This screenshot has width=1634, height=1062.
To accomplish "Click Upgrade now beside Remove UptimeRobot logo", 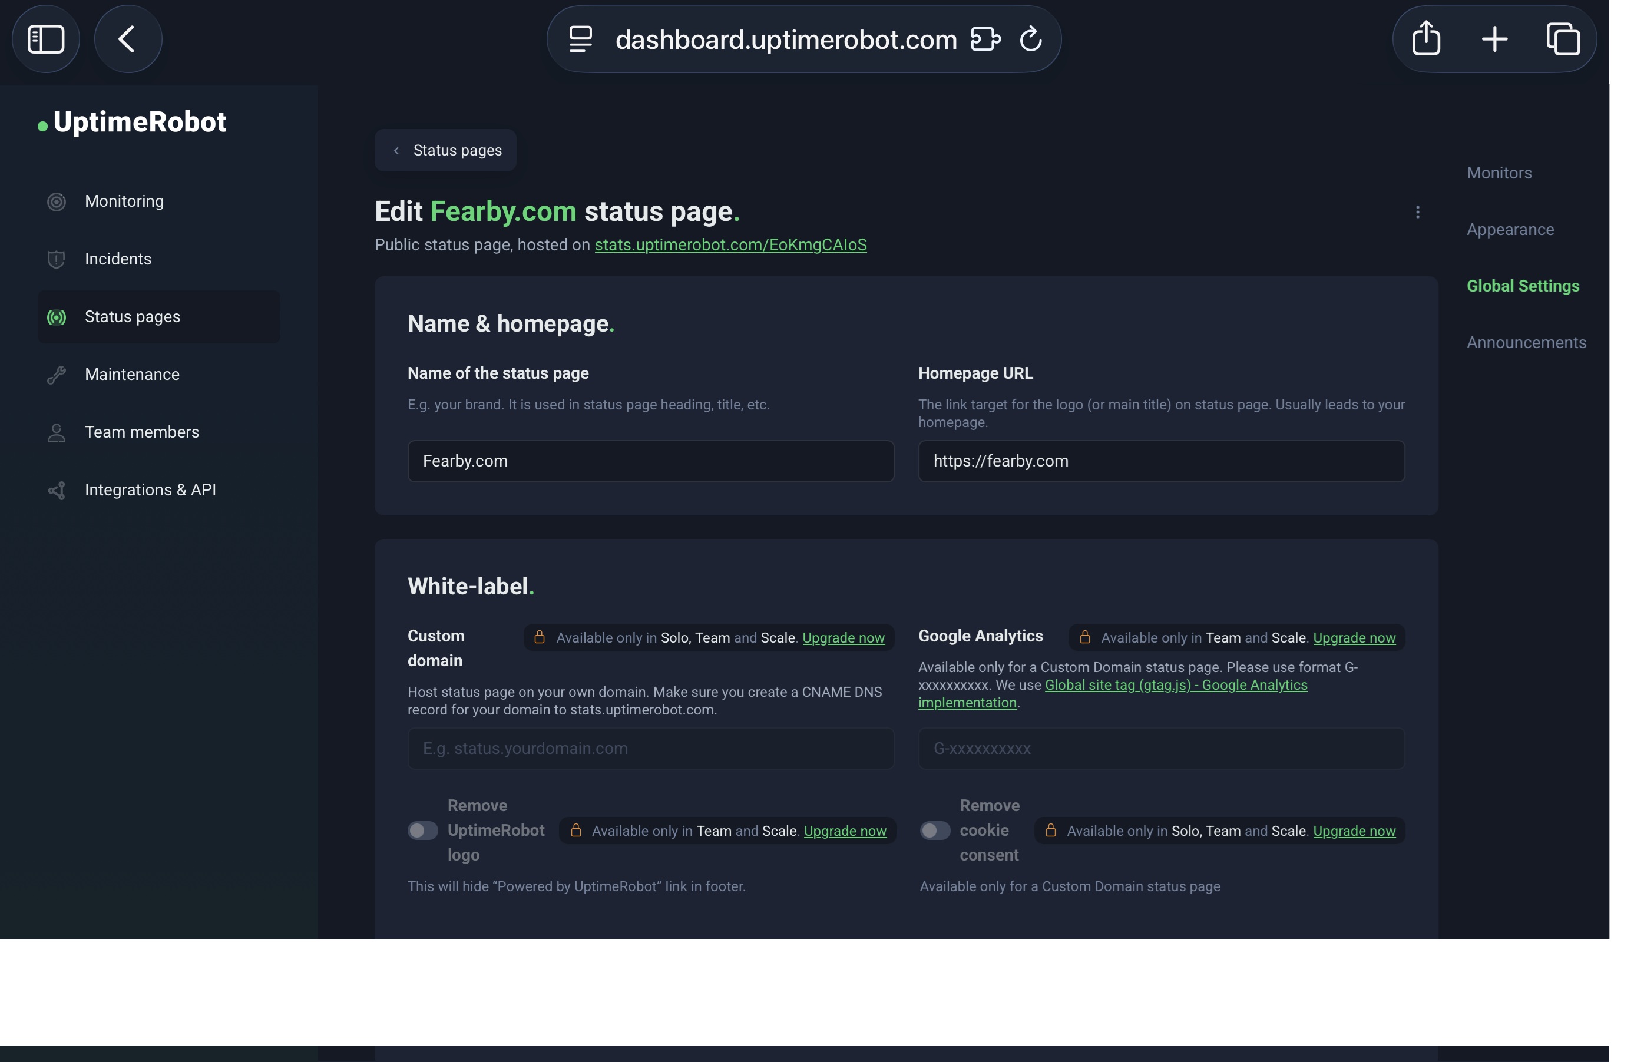I will tap(845, 831).
